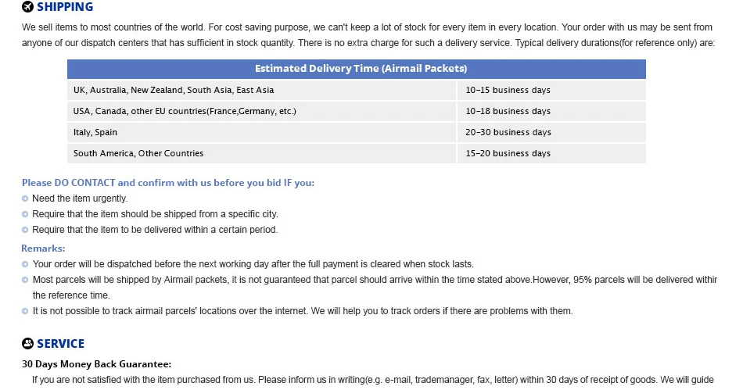Click the bullet icon before 'Need the item urgently'
Image resolution: width=743 pixels, height=390 pixels.
(25, 199)
